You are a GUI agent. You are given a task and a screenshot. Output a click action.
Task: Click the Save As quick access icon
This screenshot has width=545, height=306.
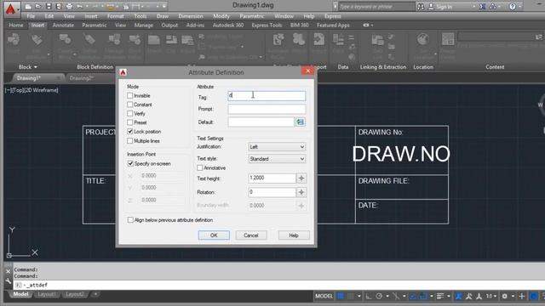point(59,6)
